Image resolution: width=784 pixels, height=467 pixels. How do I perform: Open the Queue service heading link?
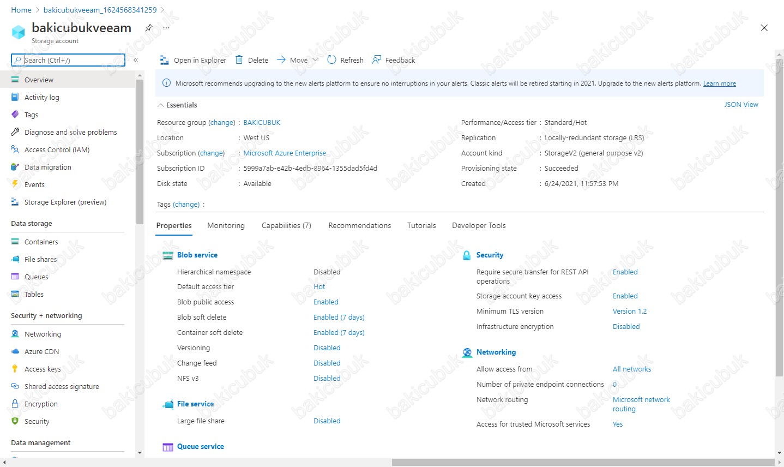201,446
